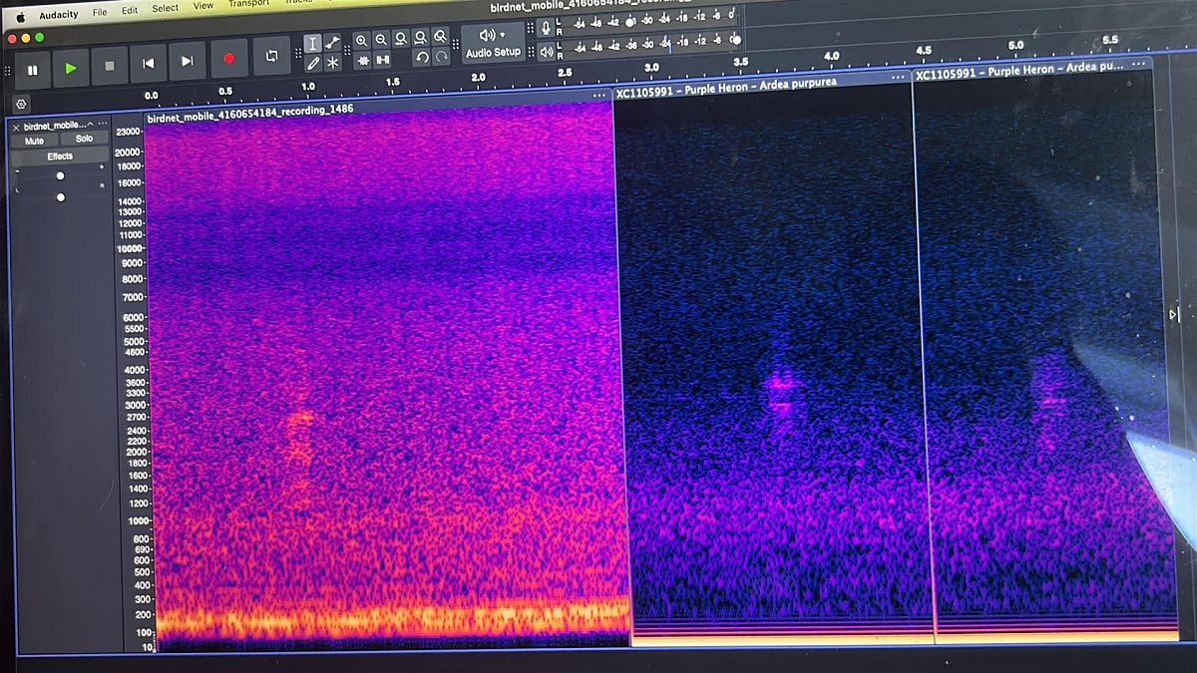Click the microphone record meter icon
1197x673 pixels.
[x=546, y=28]
